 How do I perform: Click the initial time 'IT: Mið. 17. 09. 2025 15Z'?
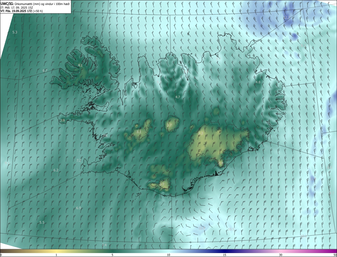click(17, 7)
